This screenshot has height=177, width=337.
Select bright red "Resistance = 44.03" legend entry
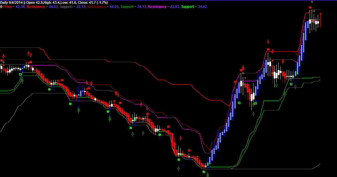[x=42, y=7]
